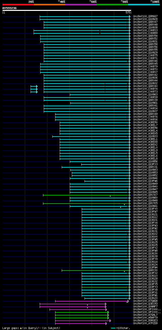Click the UniRef100_Q6RX54 hit label

tap(145, 36)
